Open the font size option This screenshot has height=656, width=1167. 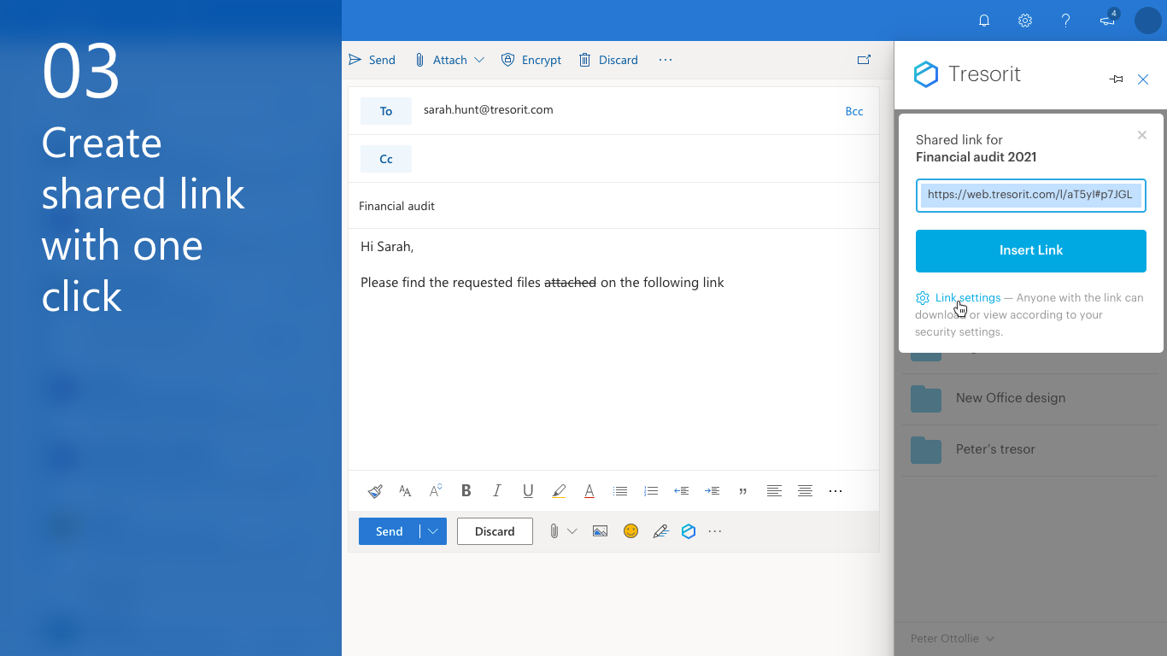(405, 491)
